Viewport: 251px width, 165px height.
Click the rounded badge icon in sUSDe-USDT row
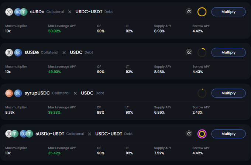point(189,134)
